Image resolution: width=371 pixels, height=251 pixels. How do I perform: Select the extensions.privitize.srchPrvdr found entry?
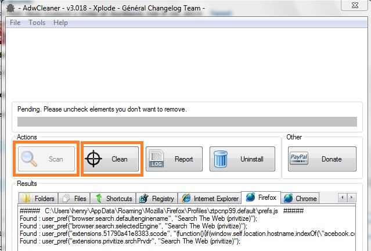click(130, 241)
